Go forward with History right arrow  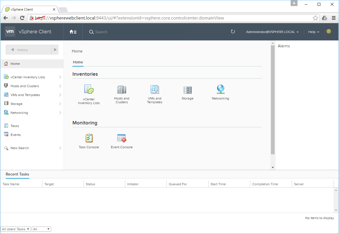click(55, 50)
